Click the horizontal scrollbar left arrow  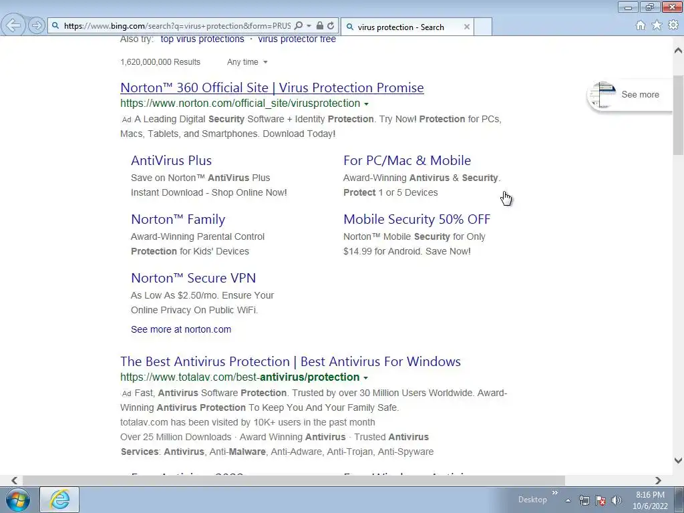(x=14, y=480)
